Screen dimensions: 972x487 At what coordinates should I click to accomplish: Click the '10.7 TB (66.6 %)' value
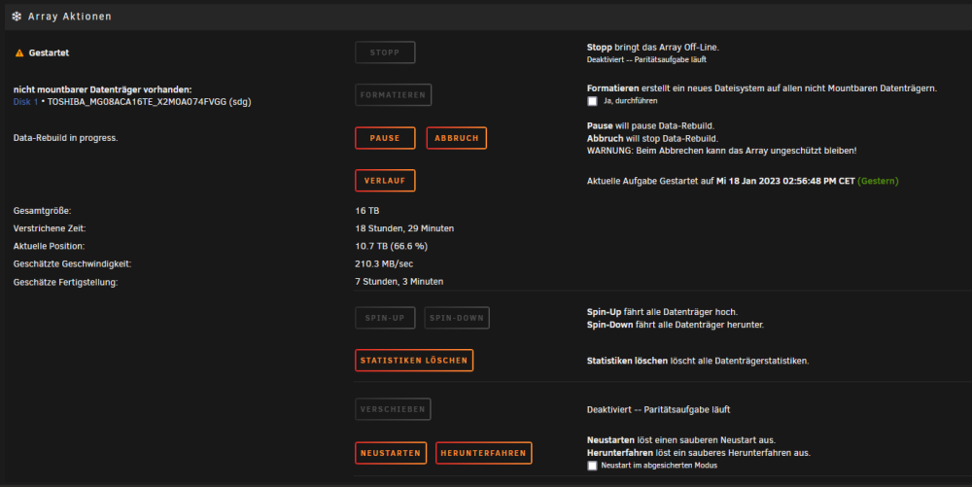pos(391,246)
